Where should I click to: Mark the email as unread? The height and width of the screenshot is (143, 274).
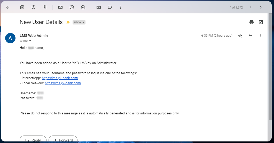(x=60, y=7)
